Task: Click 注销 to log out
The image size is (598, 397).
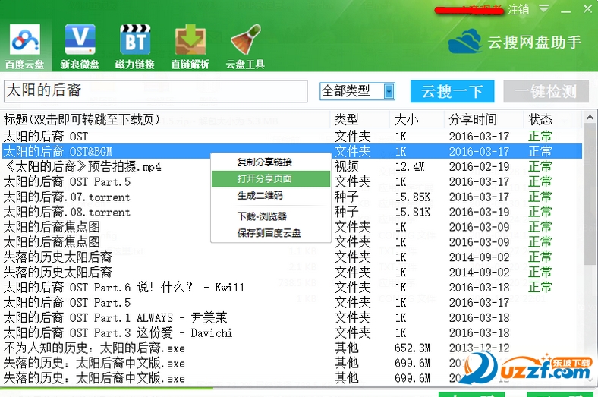Action: pos(518,9)
